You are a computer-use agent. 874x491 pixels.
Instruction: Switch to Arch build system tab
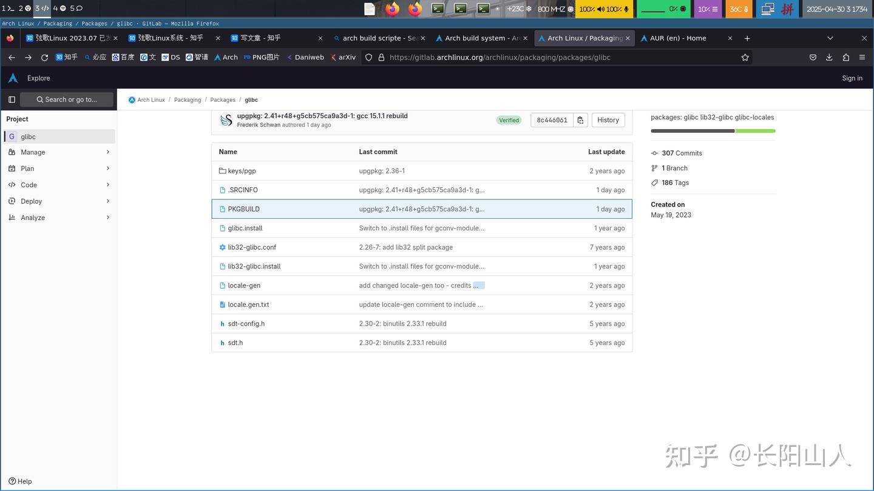click(483, 38)
